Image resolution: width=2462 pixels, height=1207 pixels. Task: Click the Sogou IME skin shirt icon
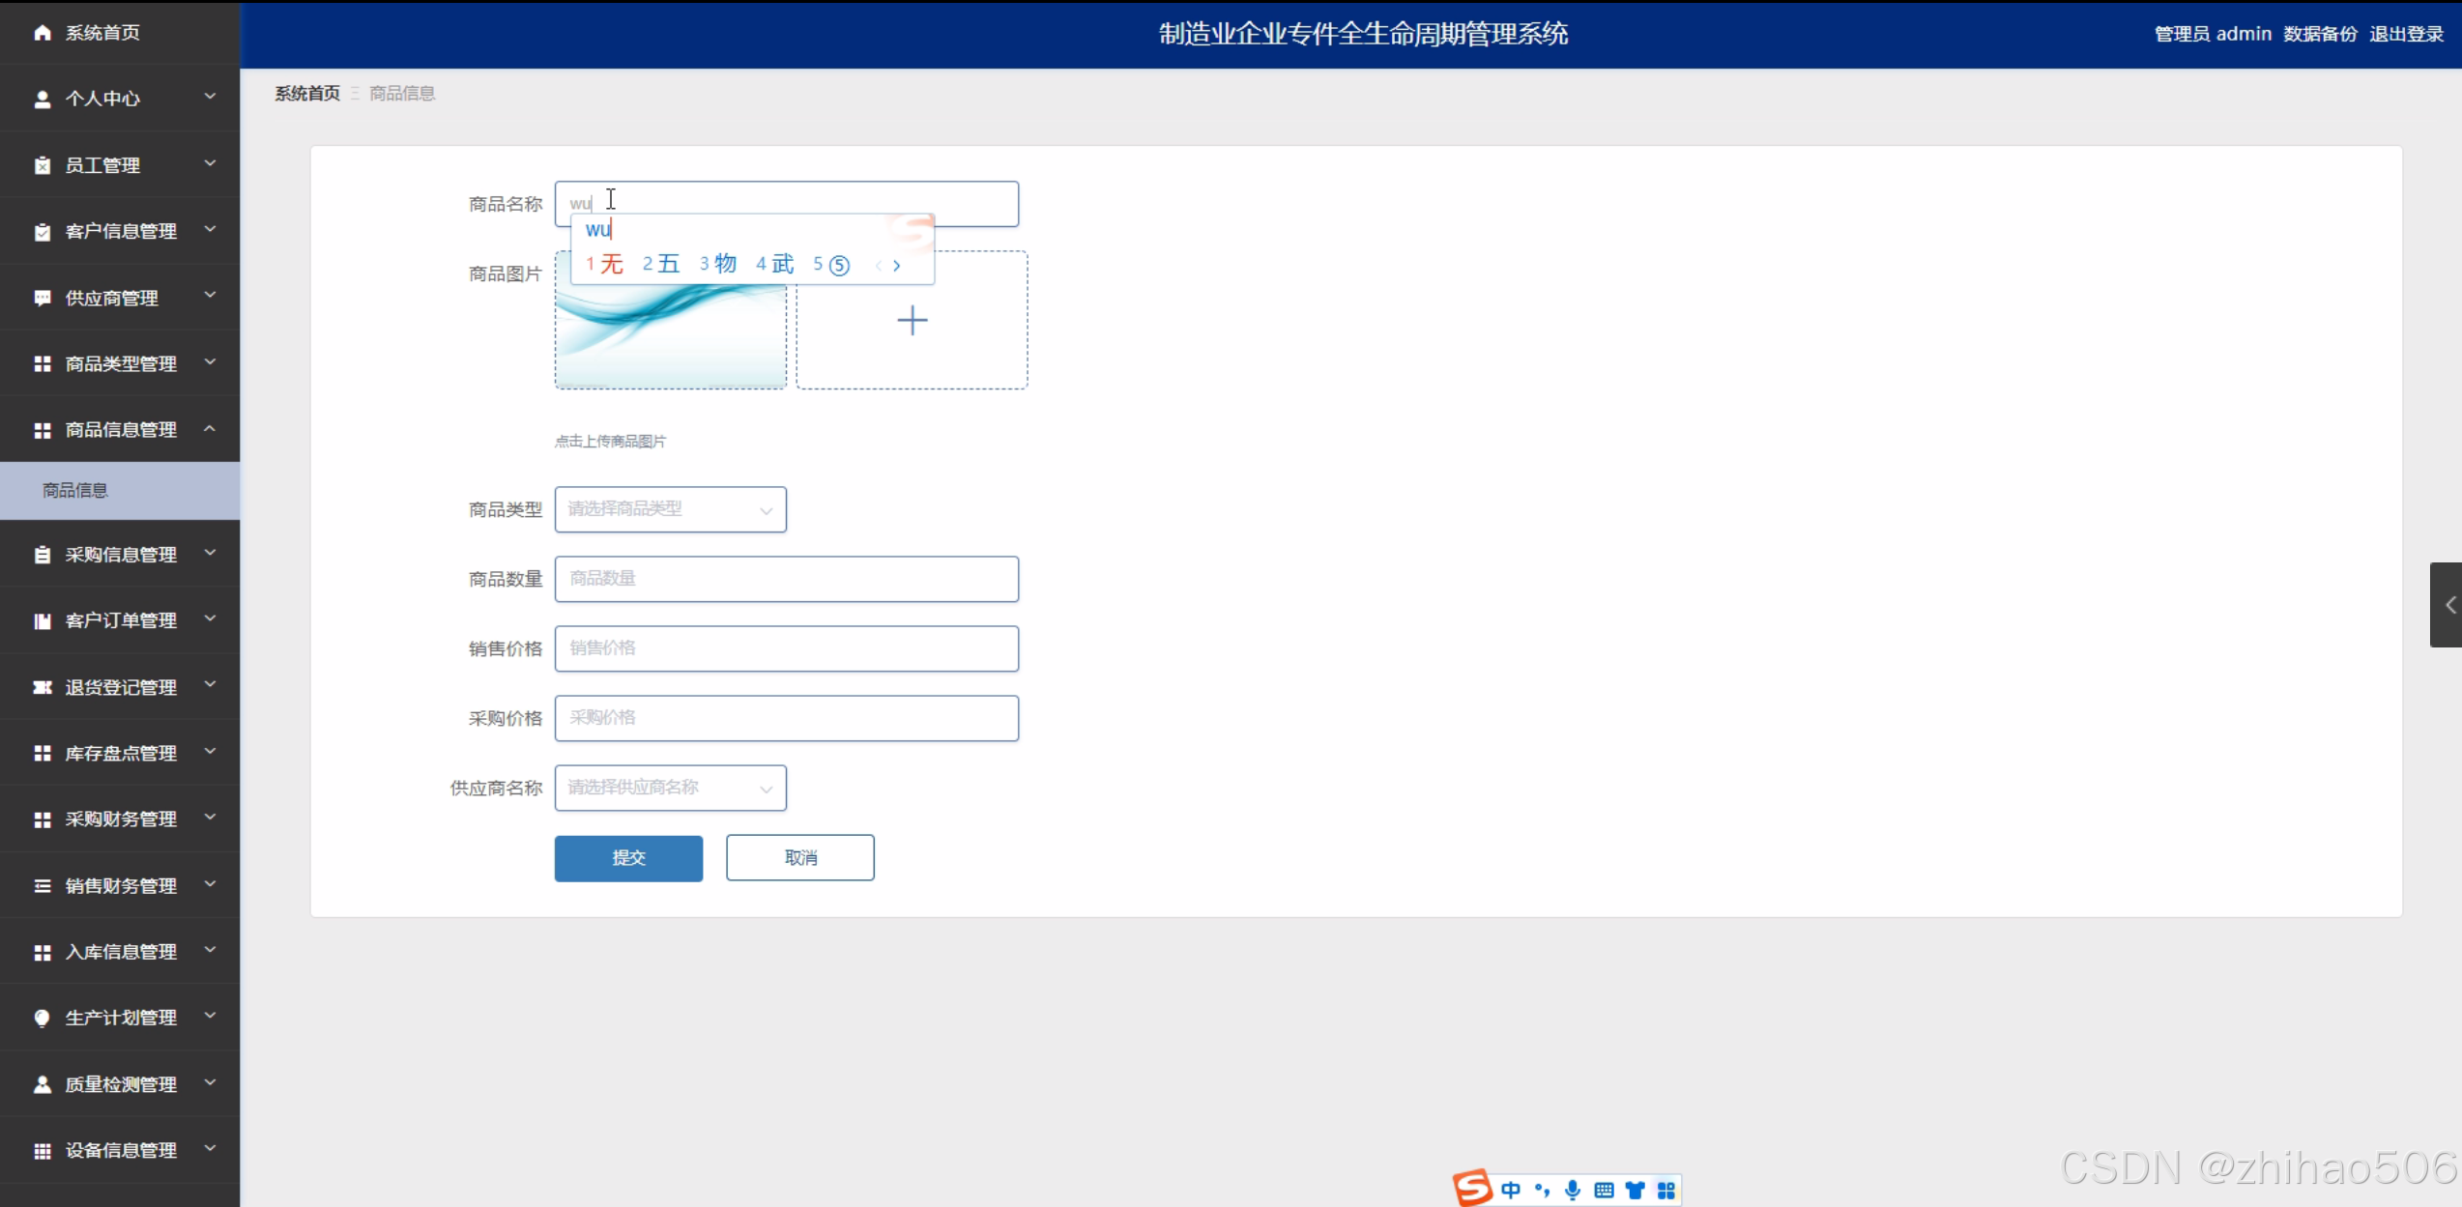pos(1635,1190)
